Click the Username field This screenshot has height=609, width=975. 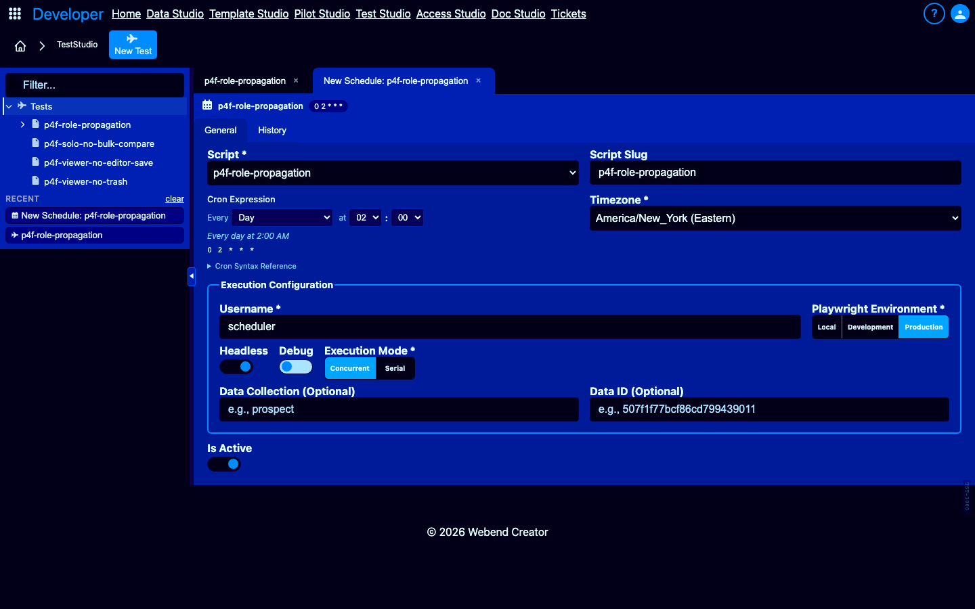point(510,327)
